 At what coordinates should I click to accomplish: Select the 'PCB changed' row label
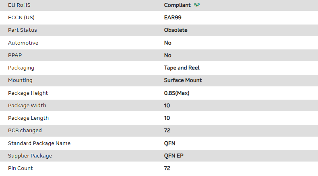pyautogui.click(x=25, y=131)
